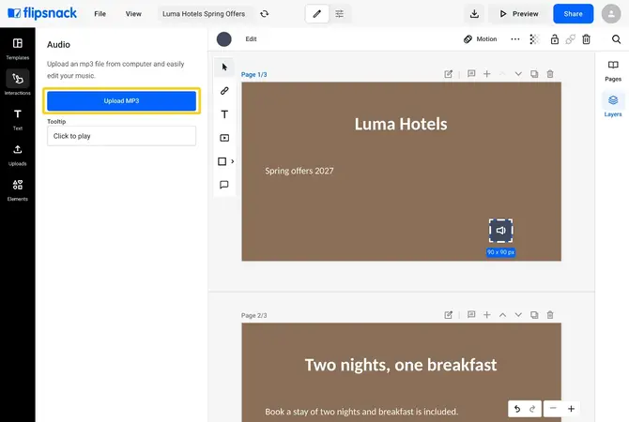The height and width of the screenshot is (422, 629).
Task: Add a page after Page 2
Action: click(x=486, y=314)
